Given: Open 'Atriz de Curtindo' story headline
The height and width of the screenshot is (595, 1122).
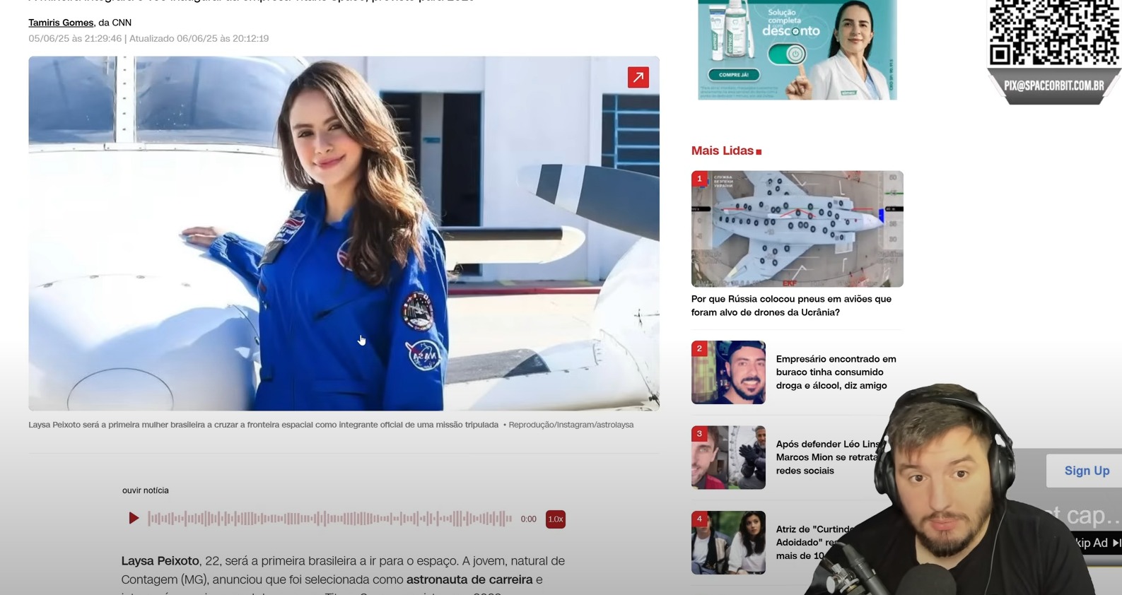Looking at the screenshot, I should pyautogui.click(x=814, y=542).
